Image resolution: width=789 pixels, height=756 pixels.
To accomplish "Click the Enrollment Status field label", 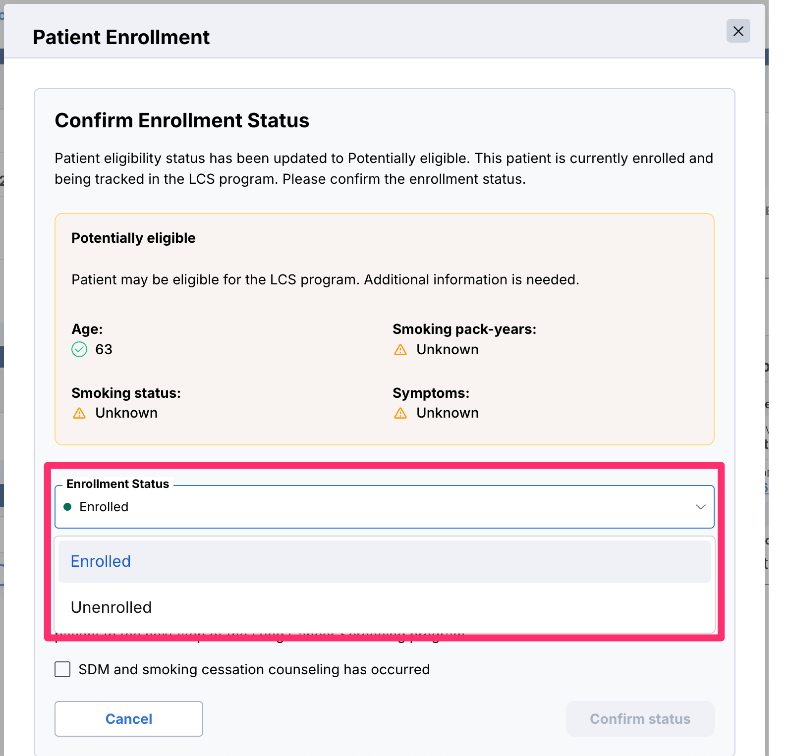I will (118, 484).
